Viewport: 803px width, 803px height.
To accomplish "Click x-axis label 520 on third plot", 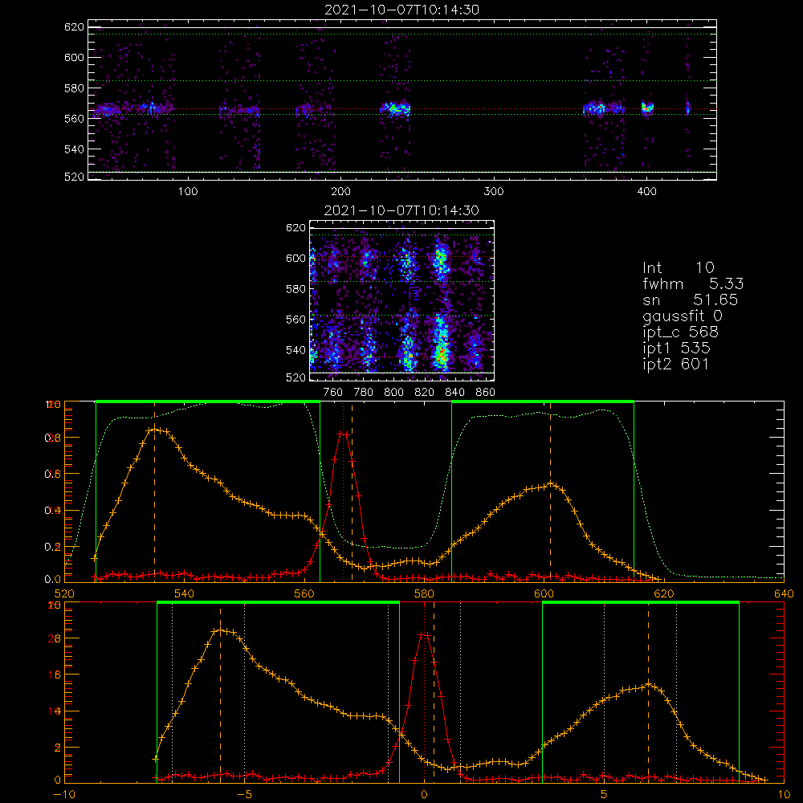I will pyautogui.click(x=64, y=594).
